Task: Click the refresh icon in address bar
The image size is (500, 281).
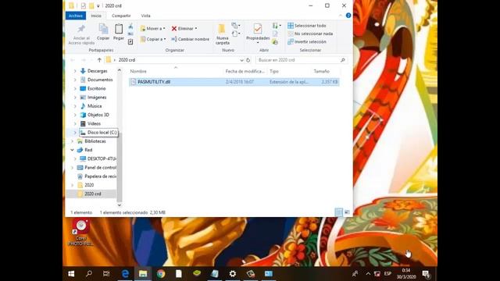Action: pos(248,60)
